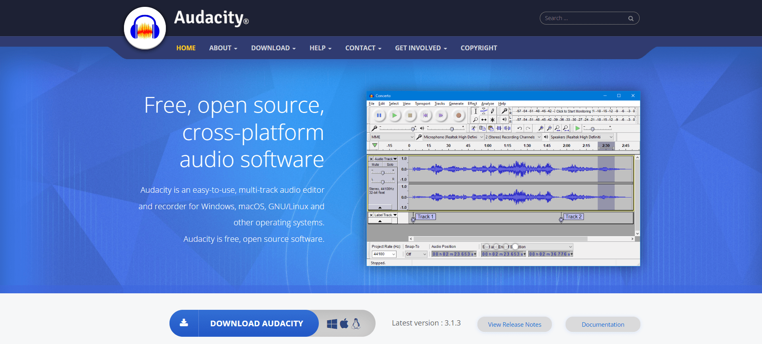Click the Stop button in the Audacity screenshot
The image size is (762, 344).
410,115
